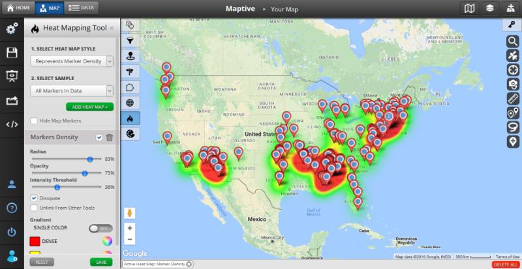The image size is (522, 269).
Task: Click the red DENSE color swatch
Action: 35,242
